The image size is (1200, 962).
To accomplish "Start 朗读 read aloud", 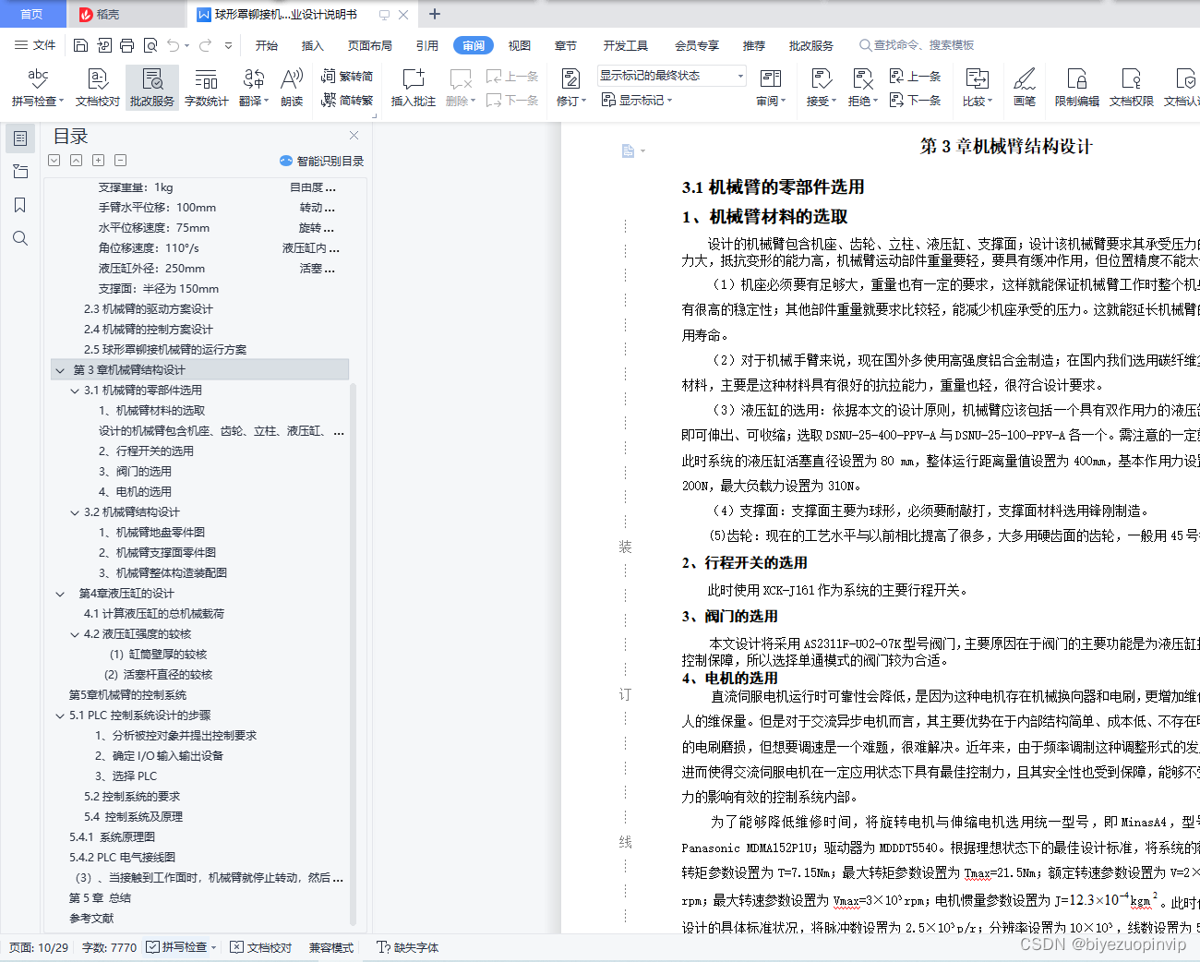I will (x=292, y=88).
